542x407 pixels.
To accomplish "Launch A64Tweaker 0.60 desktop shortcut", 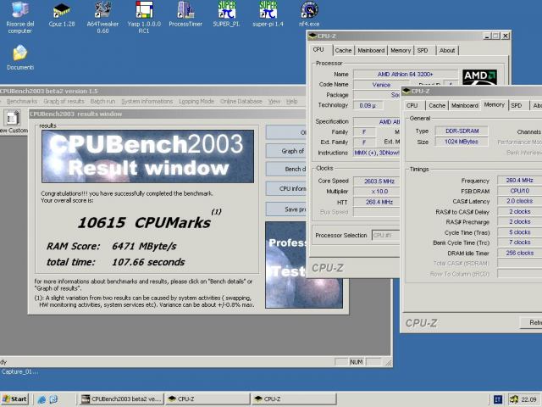I will 102,17.
